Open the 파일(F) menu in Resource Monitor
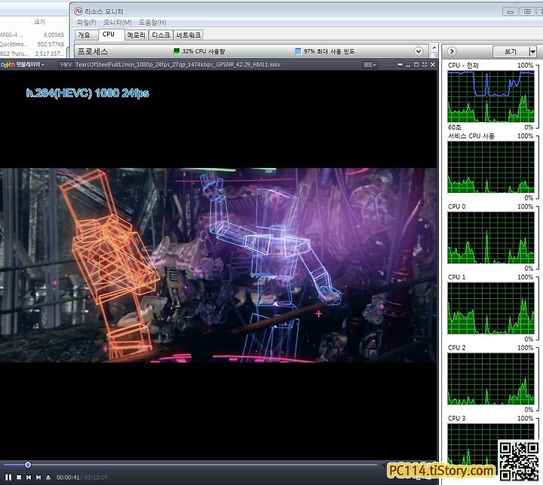This screenshot has width=543, height=485. (86, 23)
